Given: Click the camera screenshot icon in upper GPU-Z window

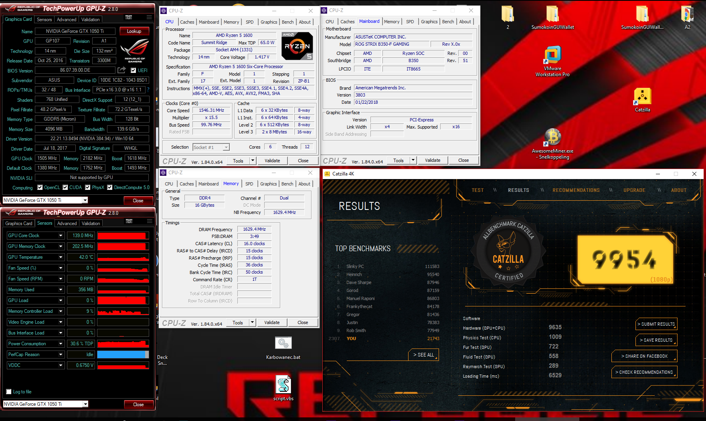Looking at the screenshot, I should pyautogui.click(x=129, y=17).
